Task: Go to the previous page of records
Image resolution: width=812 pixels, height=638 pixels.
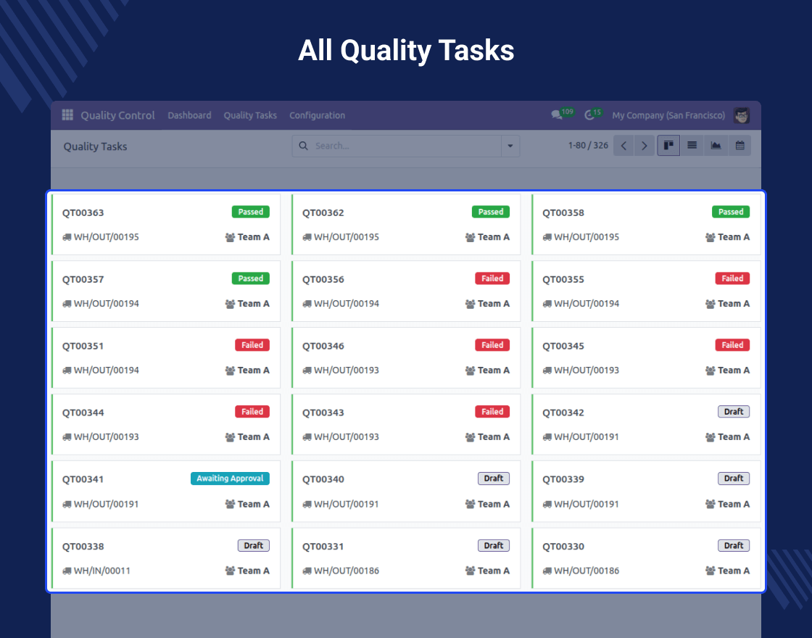Action: point(623,146)
